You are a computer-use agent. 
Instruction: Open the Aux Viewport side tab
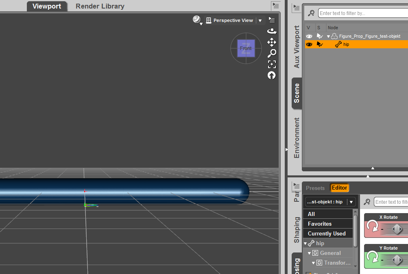point(297,47)
